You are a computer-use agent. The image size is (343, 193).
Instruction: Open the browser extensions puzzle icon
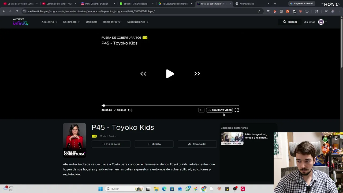coord(307,11)
